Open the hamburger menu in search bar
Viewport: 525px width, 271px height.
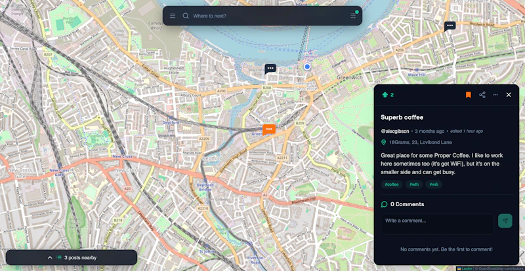(173, 16)
